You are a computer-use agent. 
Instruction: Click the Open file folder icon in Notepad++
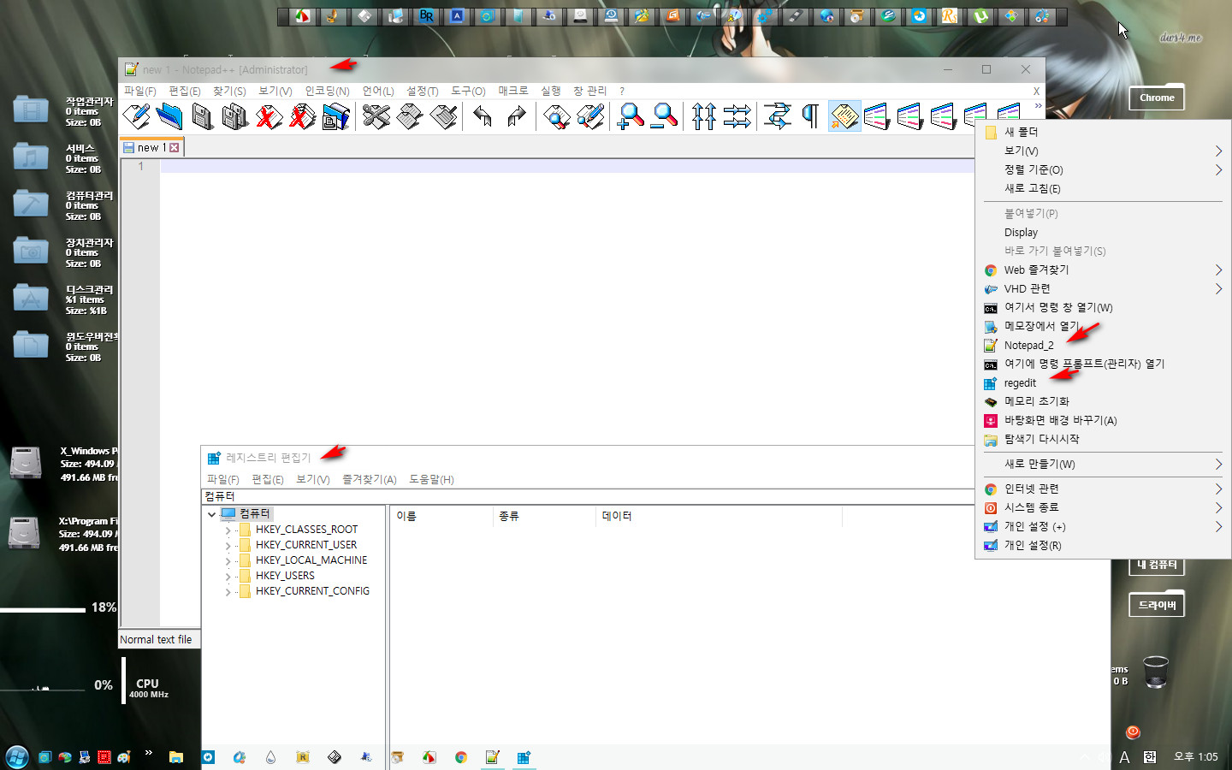click(x=169, y=116)
